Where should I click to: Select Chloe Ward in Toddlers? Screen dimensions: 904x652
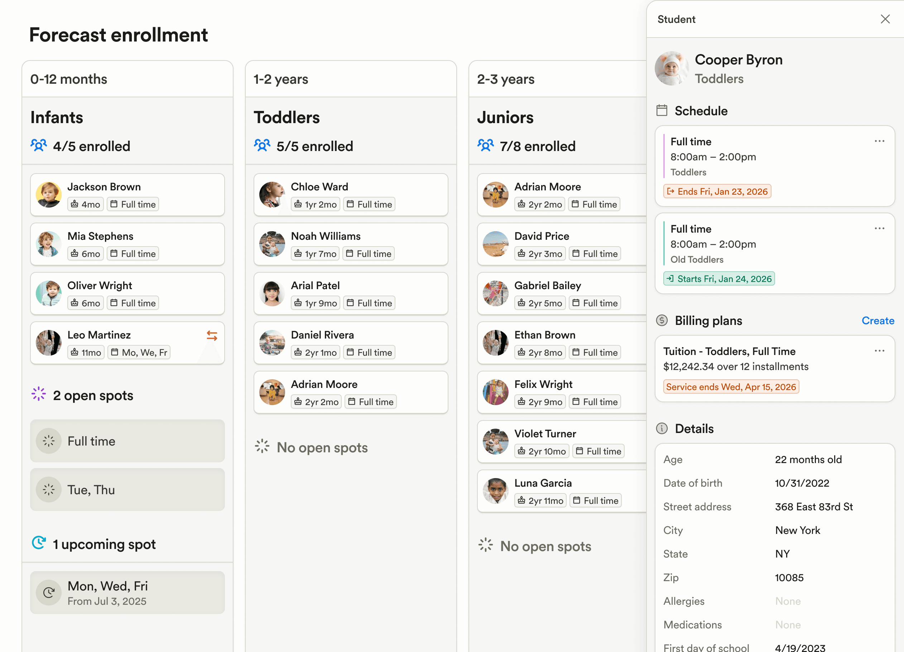tap(350, 195)
